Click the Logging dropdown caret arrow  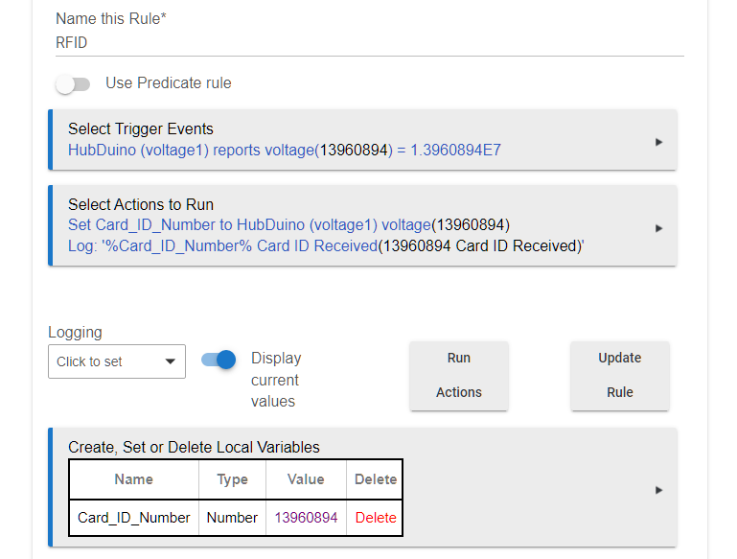(x=171, y=361)
